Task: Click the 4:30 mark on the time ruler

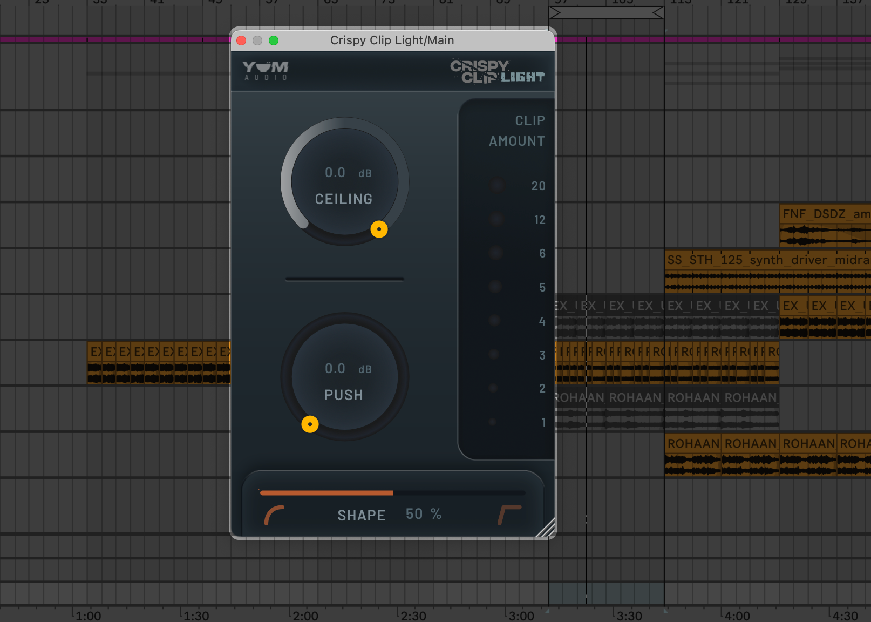Action: click(845, 616)
